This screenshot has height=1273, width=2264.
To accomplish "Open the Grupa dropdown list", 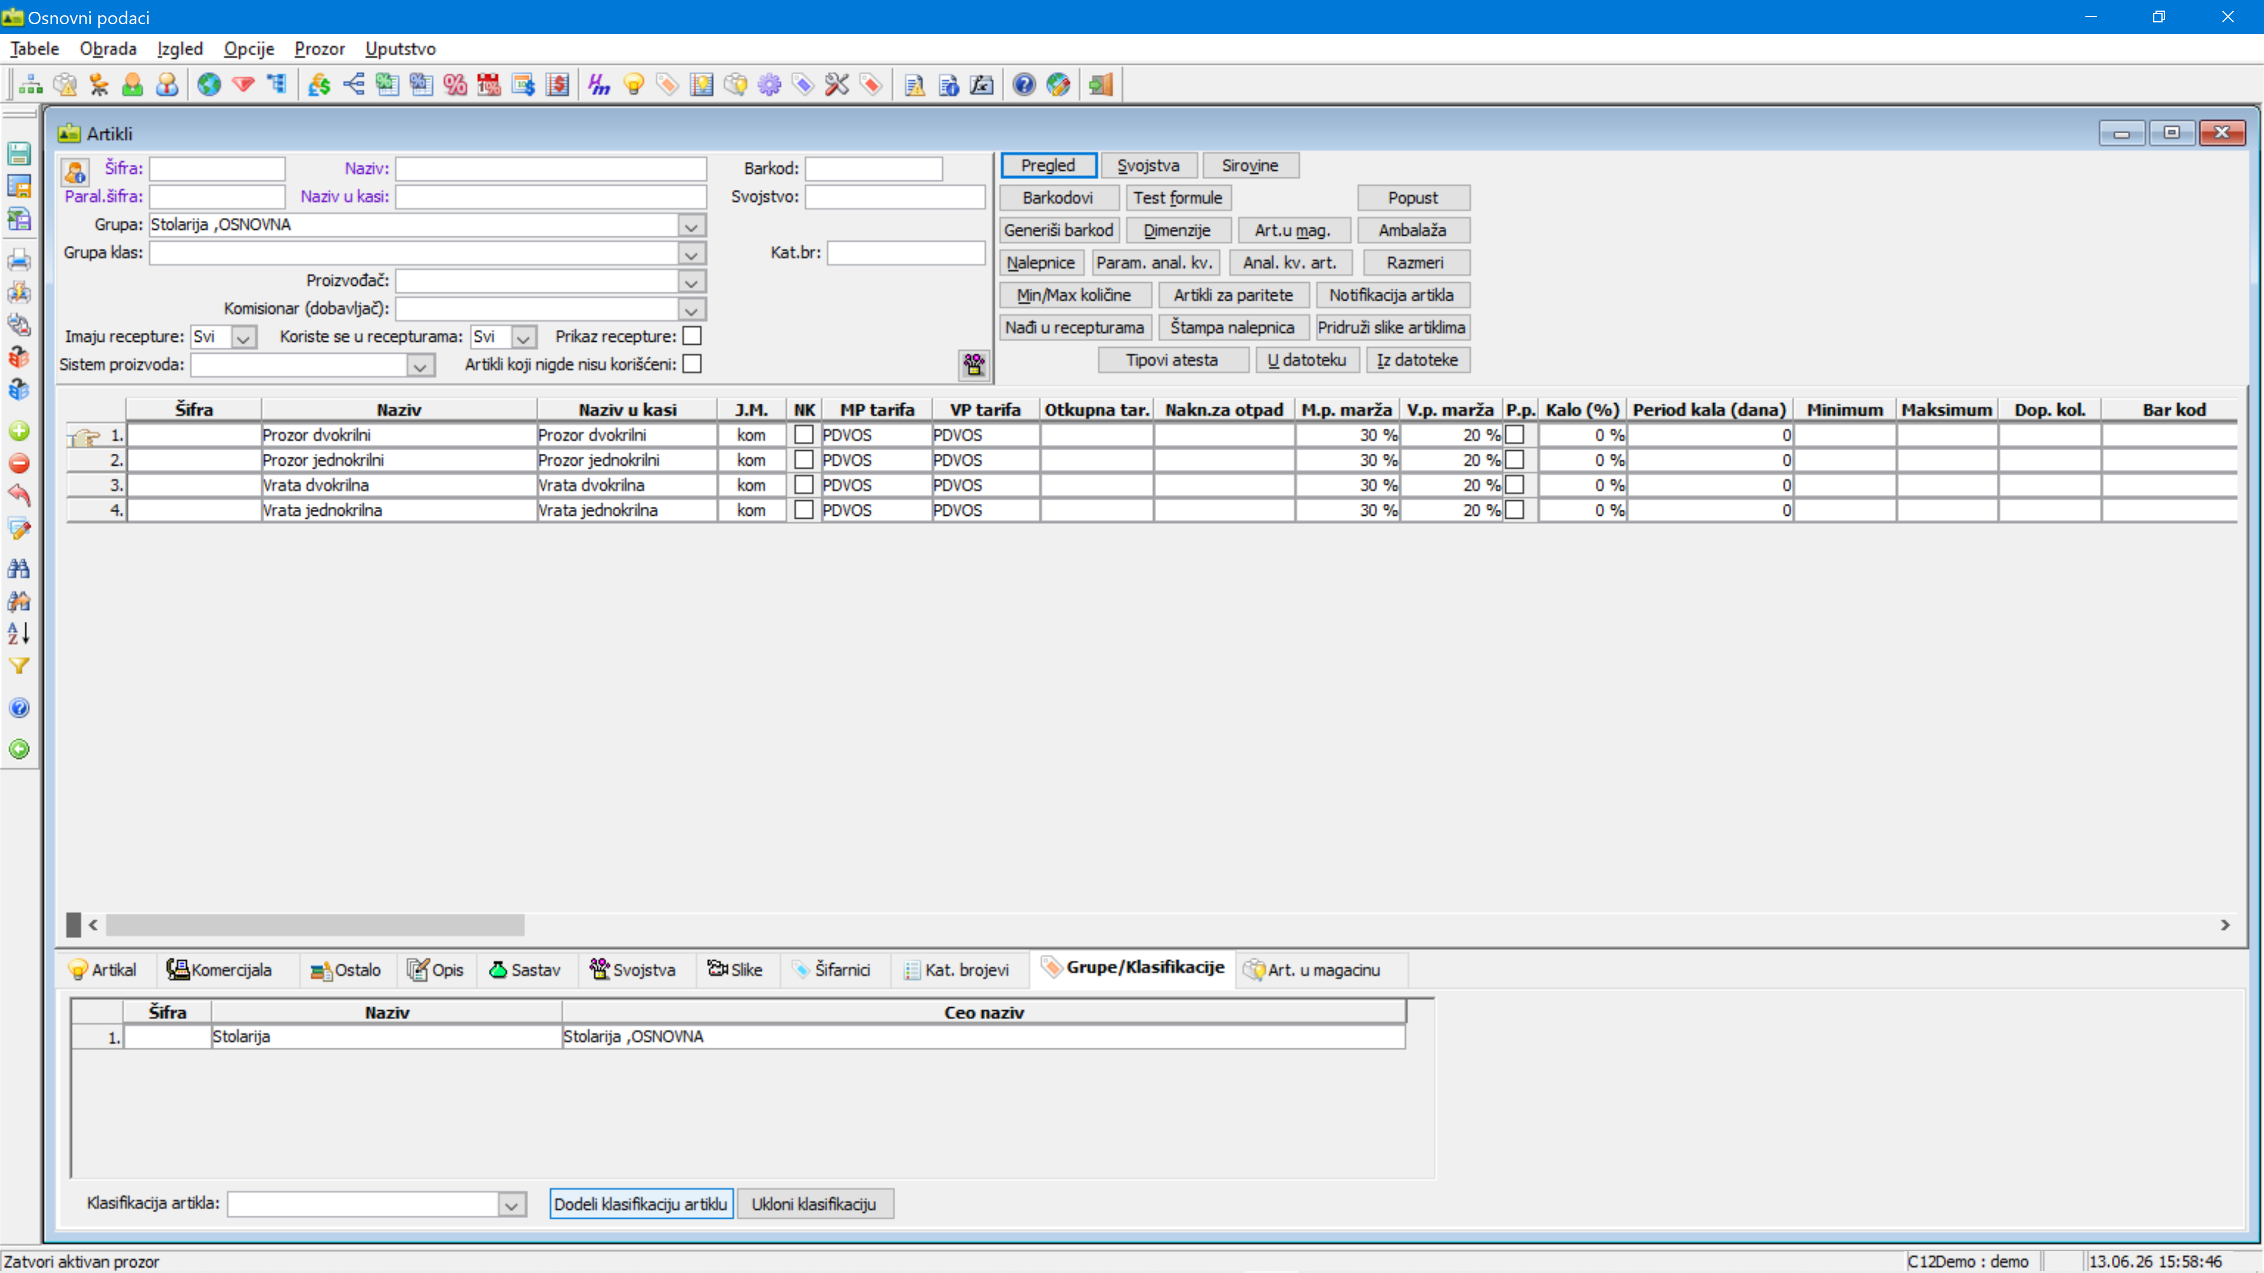I will pos(692,226).
